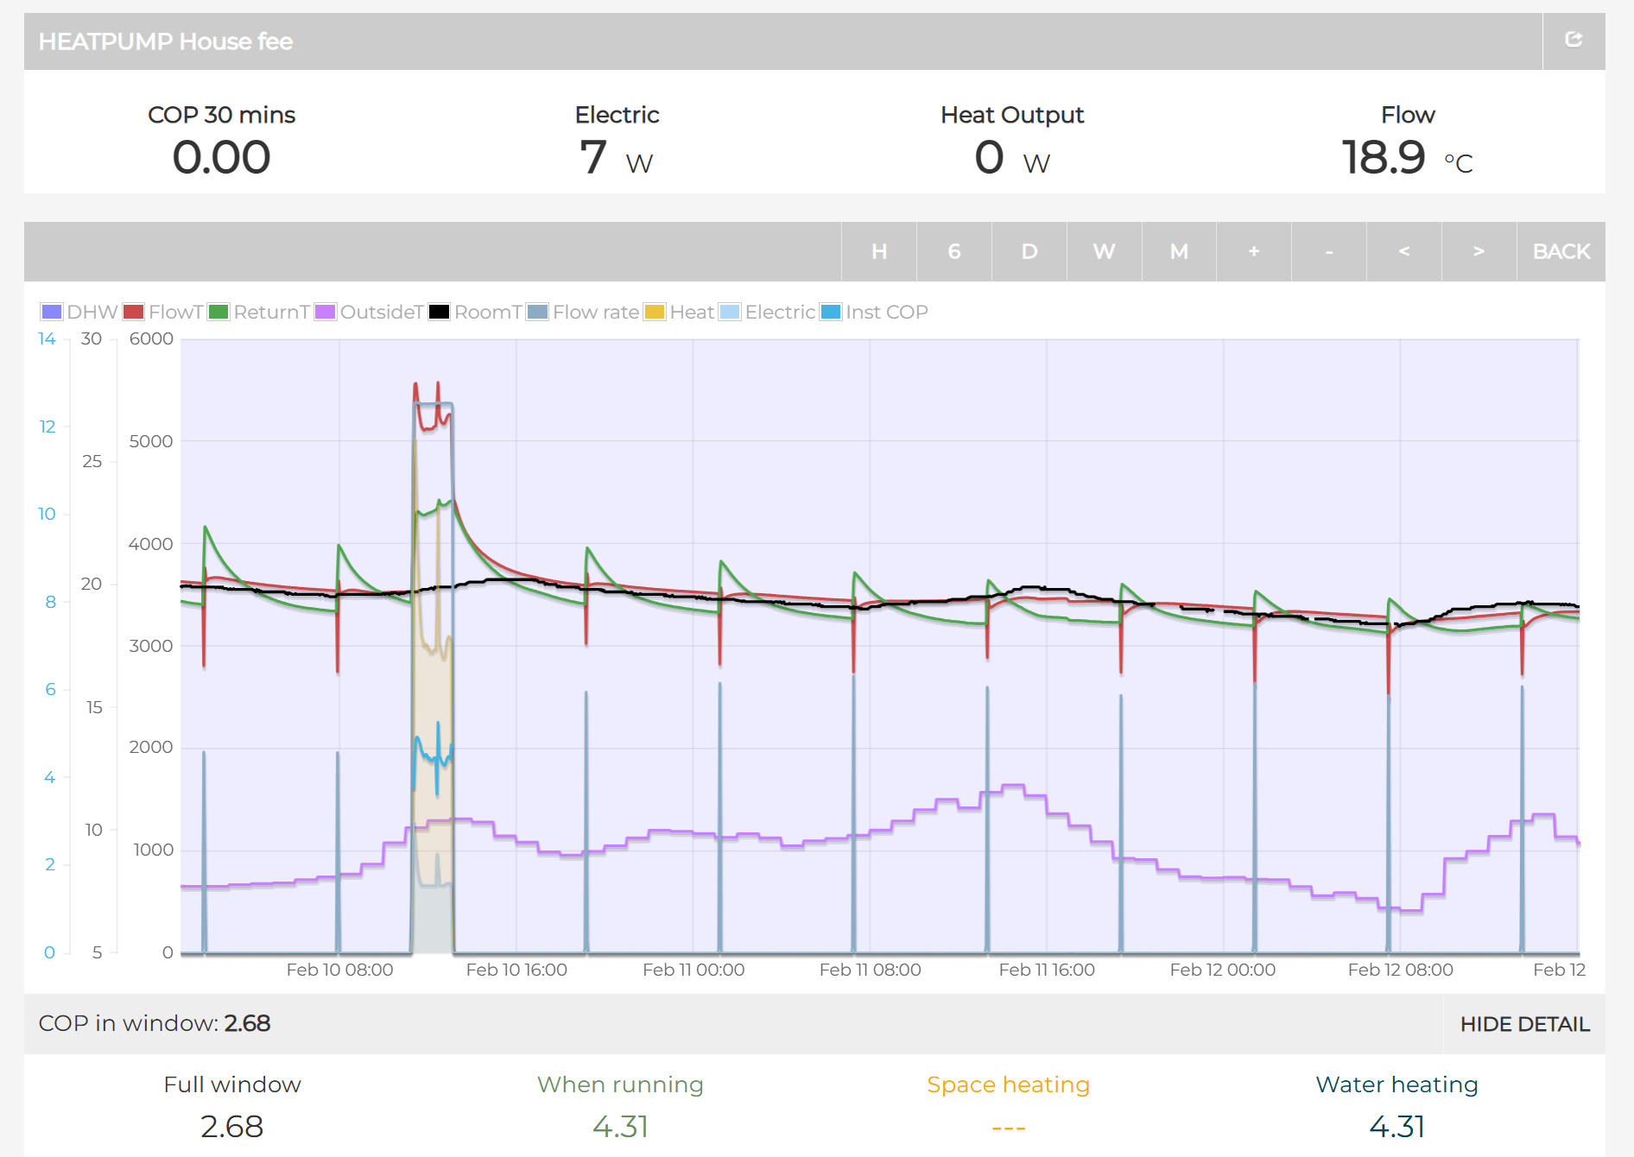Click the Water heating COP value
The height and width of the screenshot is (1157, 1634).
point(1396,1127)
